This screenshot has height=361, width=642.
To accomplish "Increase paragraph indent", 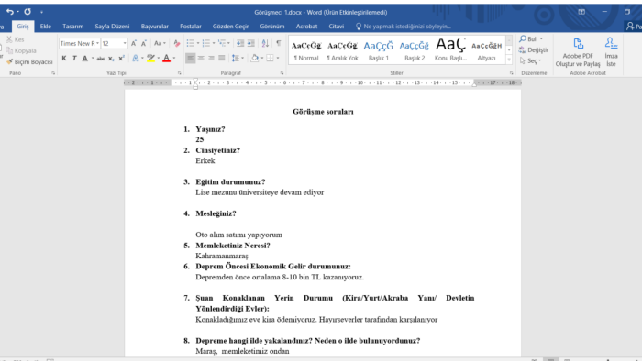I will coord(251,43).
